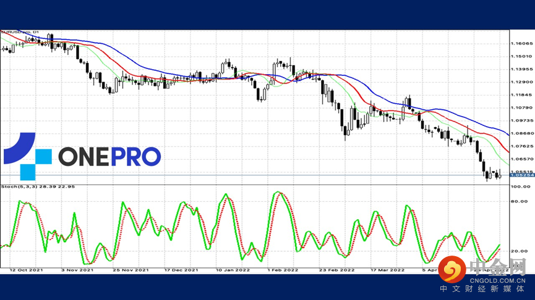Click the 1.11845 price axis label
535x300 pixels.
(521, 95)
